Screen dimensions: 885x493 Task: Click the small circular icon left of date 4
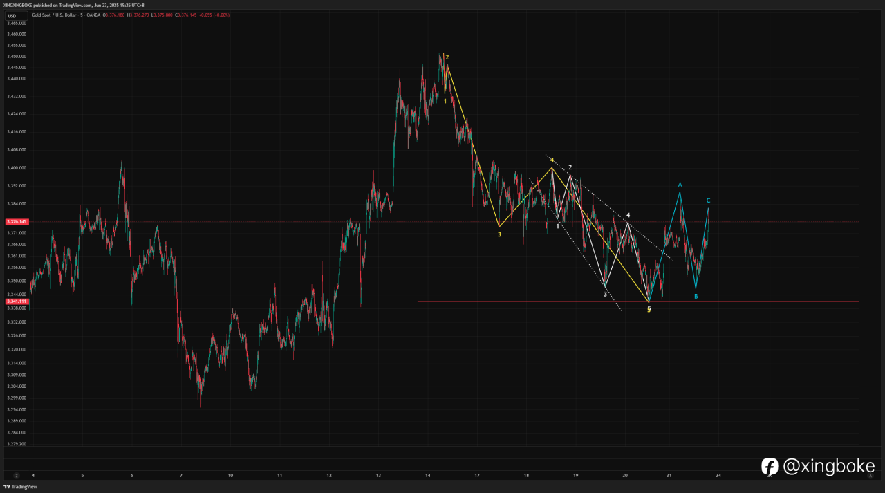tap(16, 476)
